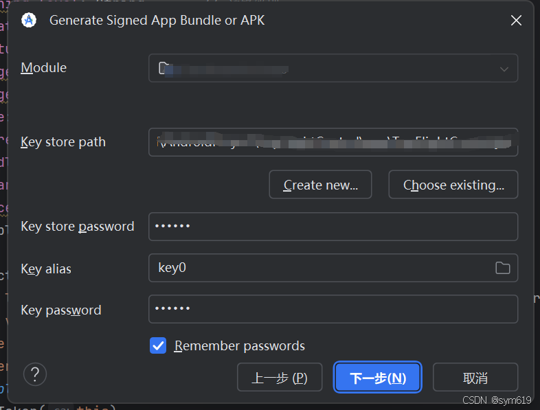Toggle Remember passwords checkbox

coord(158,345)
